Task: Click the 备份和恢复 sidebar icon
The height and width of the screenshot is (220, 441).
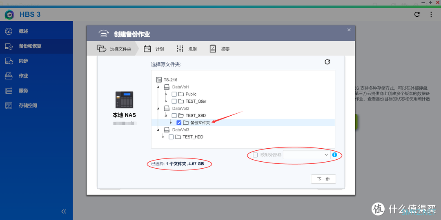Action: coord(9,46)
